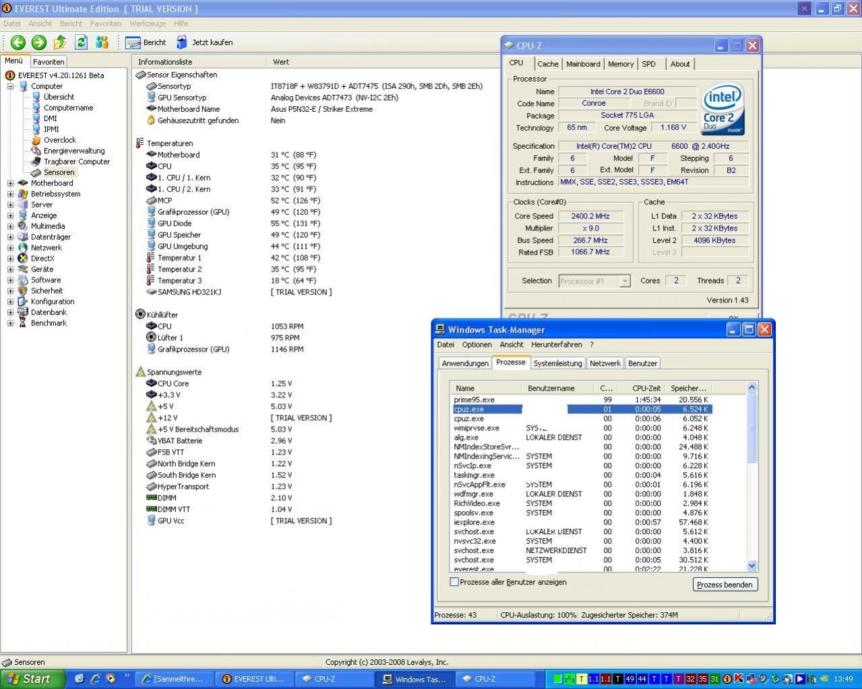The height and width of the screenshot is (689, 862).
Task: Collapse the Computer tree node
Action: pyautogui.click(x=10, y=86)
